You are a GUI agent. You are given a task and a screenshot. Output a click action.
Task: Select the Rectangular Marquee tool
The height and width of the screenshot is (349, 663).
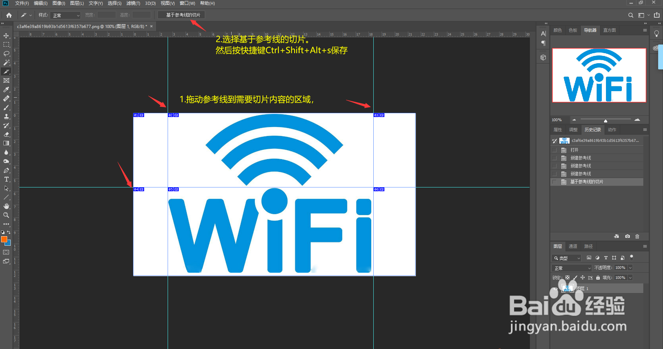coord(6,45)
